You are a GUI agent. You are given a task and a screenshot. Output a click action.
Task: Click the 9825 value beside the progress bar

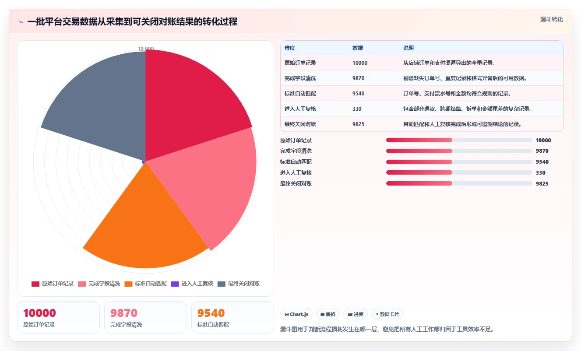coord(542,184)
